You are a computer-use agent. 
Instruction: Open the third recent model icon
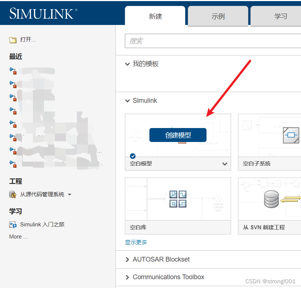click(13, 98)
